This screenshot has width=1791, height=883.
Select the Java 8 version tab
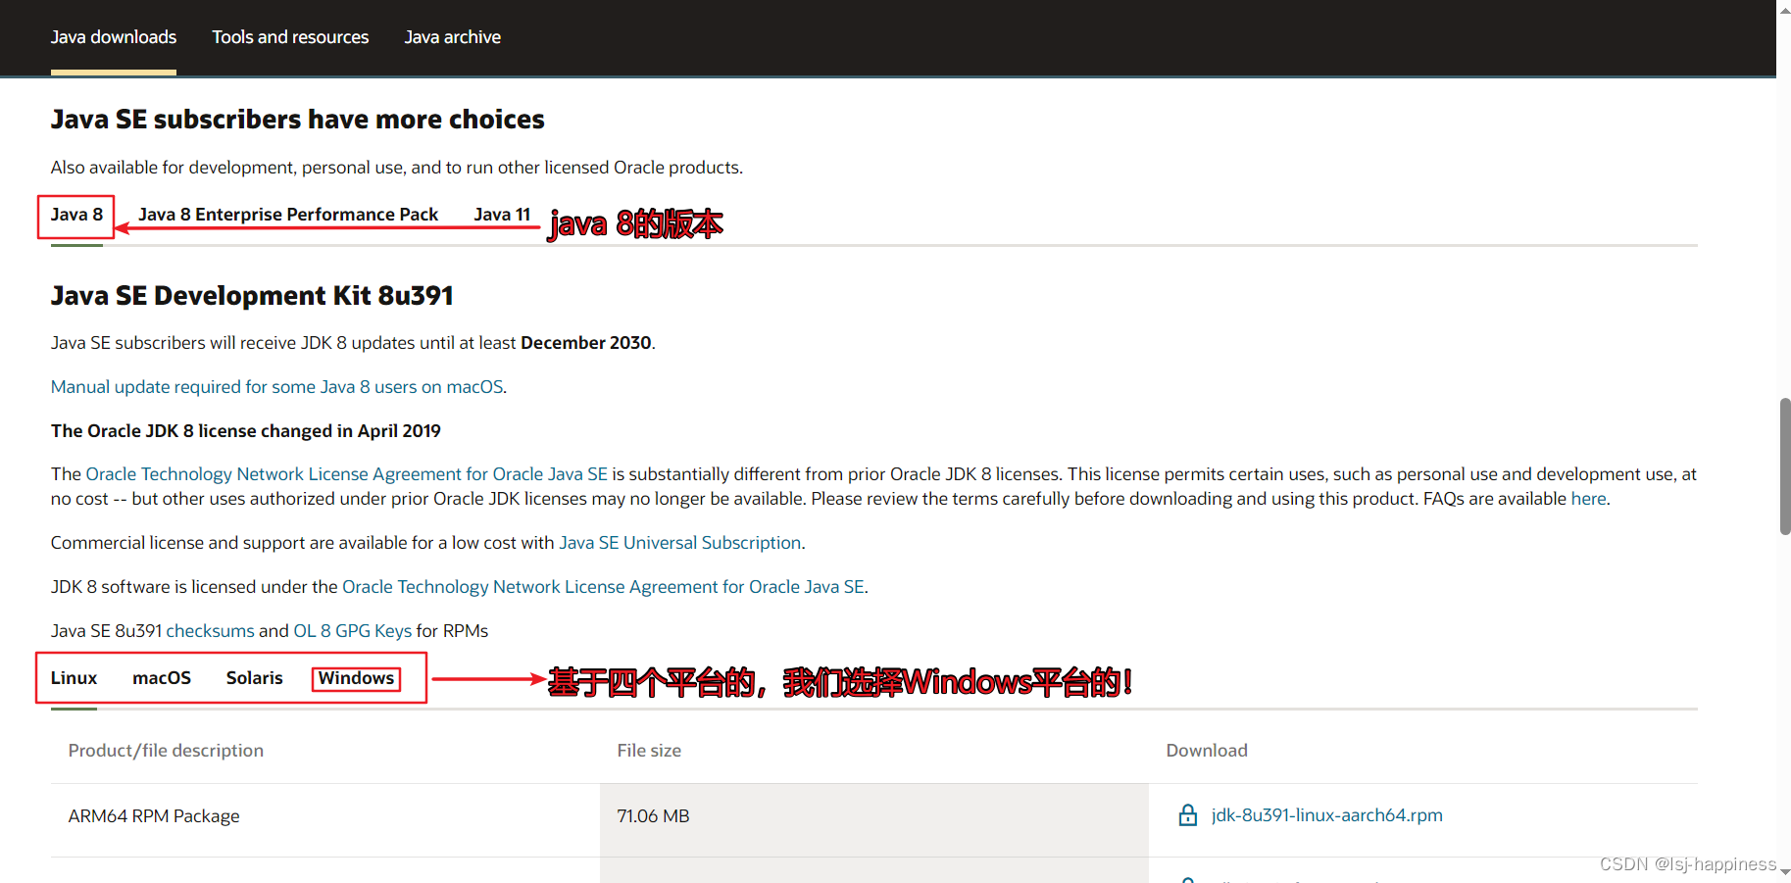(76, 215)
